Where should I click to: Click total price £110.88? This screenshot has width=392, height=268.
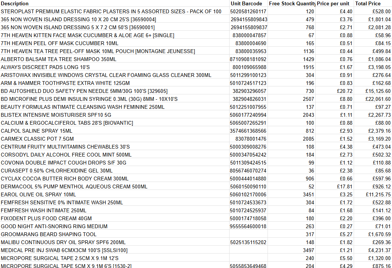pos(381,163)
